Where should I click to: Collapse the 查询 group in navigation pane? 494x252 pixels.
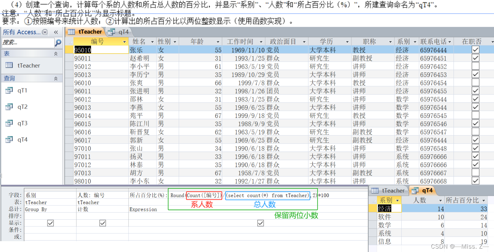click(56, 78)
